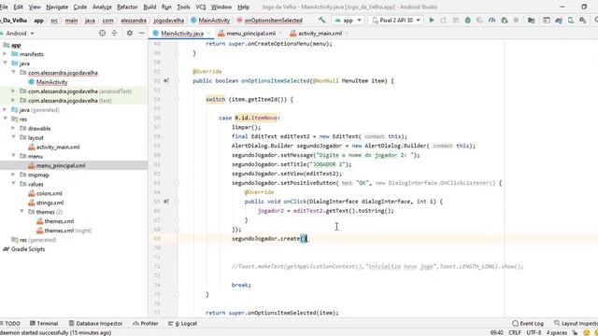Open the Code menu
598x336 pixels.
[x=80, y=7]
